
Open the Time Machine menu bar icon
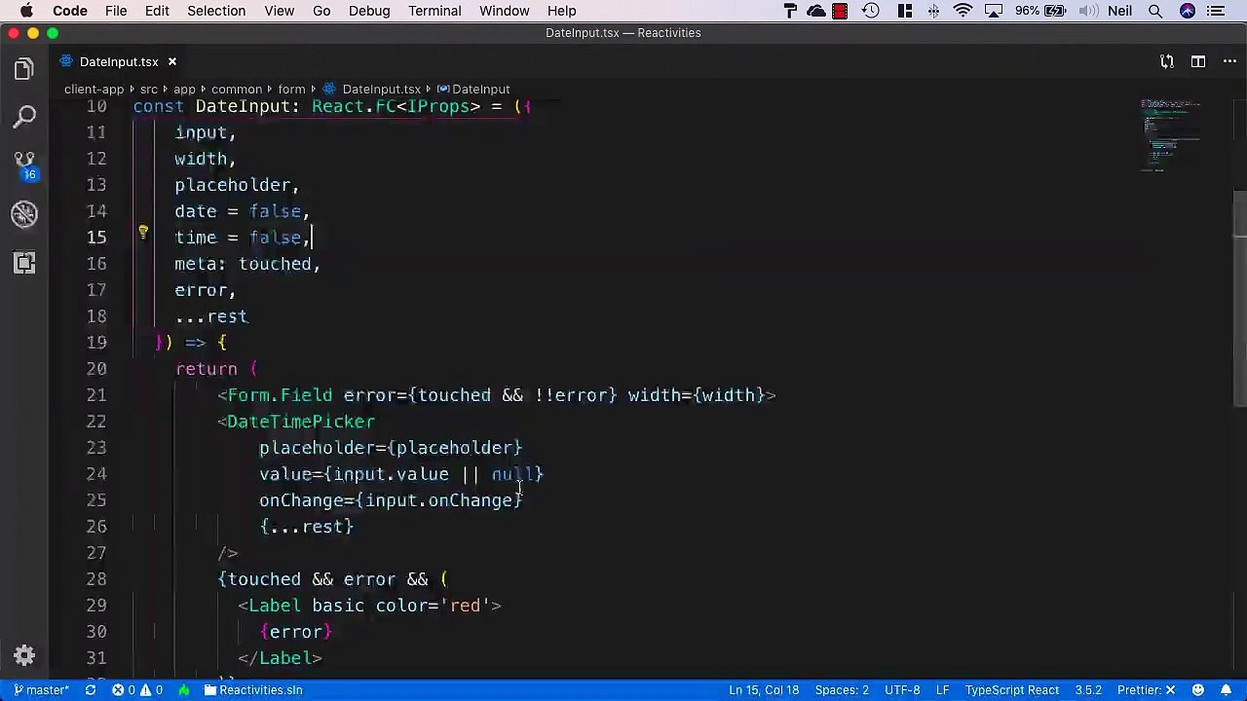871,11
